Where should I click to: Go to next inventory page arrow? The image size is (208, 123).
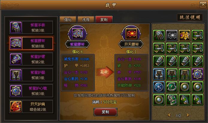click(x=188, y=115)
